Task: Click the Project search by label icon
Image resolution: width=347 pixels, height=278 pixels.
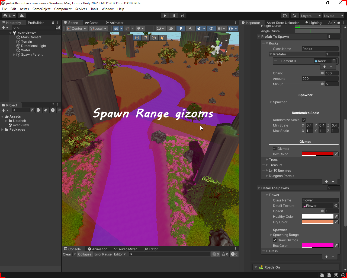Action: [46, 110]
